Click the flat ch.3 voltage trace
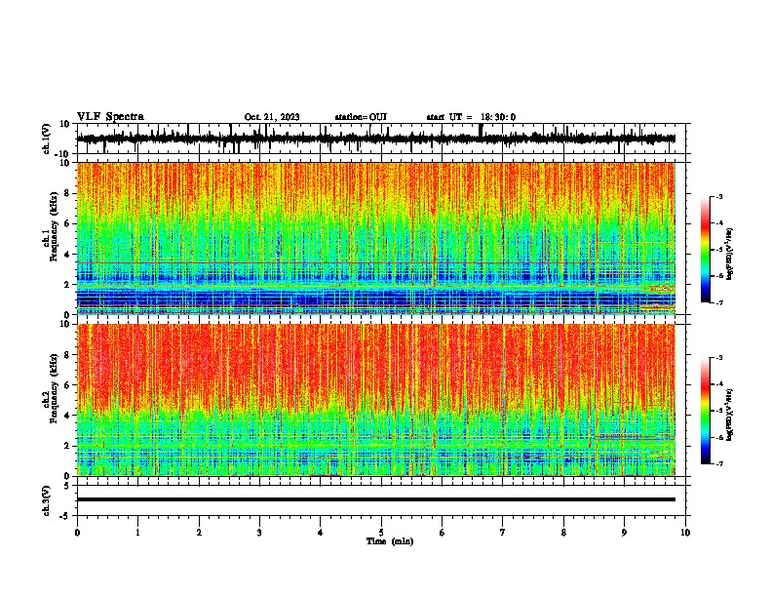Screen dimensions: 772x597 tap(375, 499)
